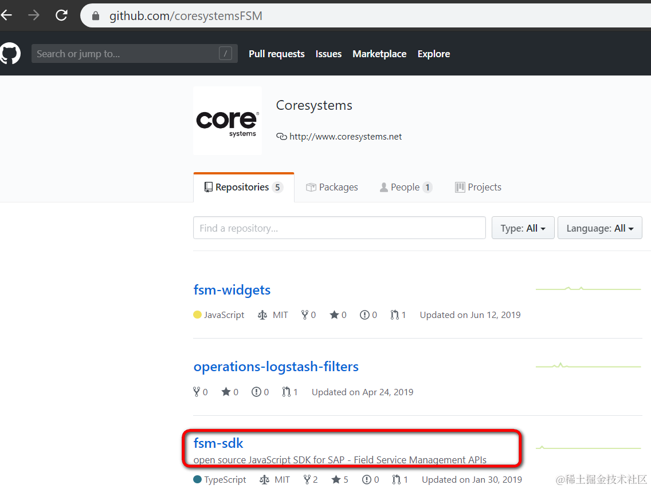The height and width of the screenshot is (489, 651).
Task: Open the pull requests icon of fsm-widgets
Action: (394, 315)
